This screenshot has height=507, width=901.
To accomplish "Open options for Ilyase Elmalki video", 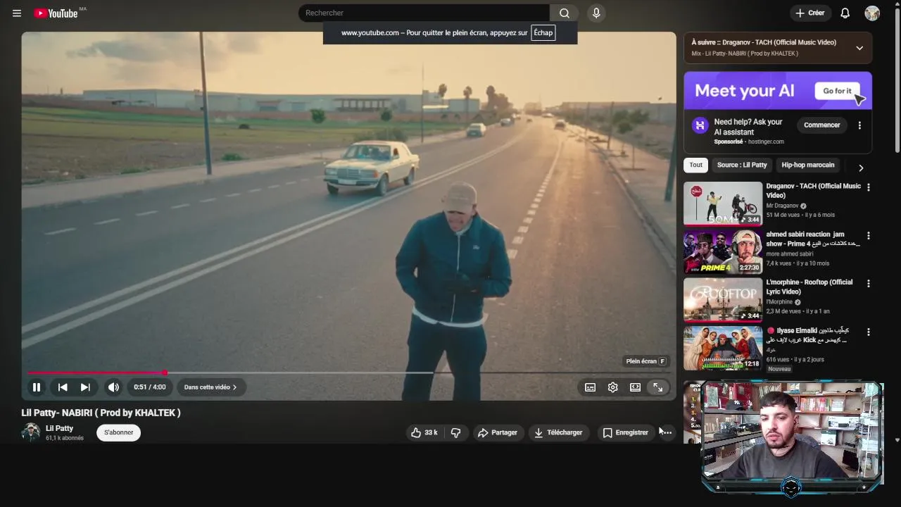I will coord(869,331).
